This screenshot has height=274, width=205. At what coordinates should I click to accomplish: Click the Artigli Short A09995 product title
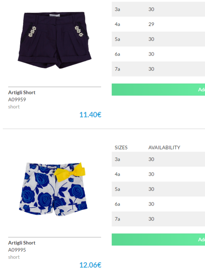coord(22,243)
